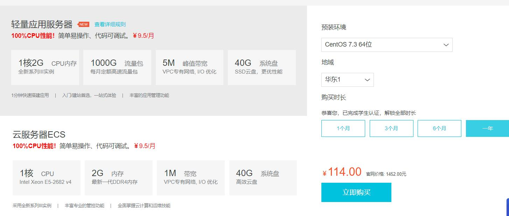The width and height of the screenshot is (509, 216).
Task: Click the 40G SSD云盘 system disk card
Action: pyautogui.click(x=262, y=68)
